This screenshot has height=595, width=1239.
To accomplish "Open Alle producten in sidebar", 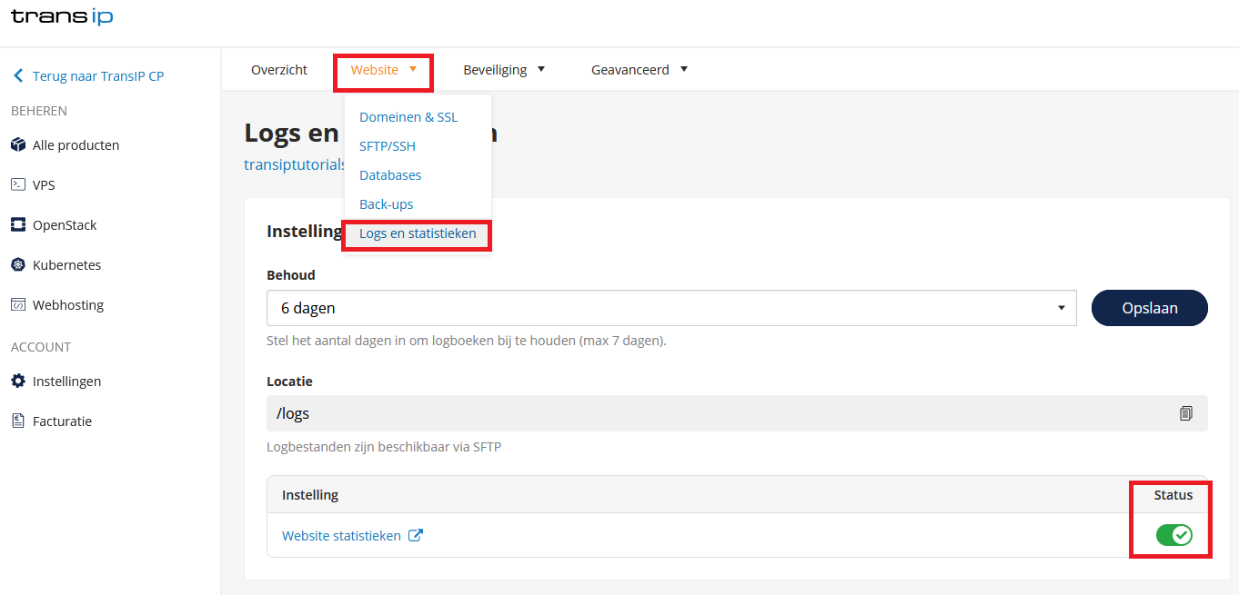I will tap(76, 145).
